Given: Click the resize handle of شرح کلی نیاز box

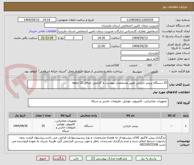Looking at the screenshot, I should coord(29,87).
